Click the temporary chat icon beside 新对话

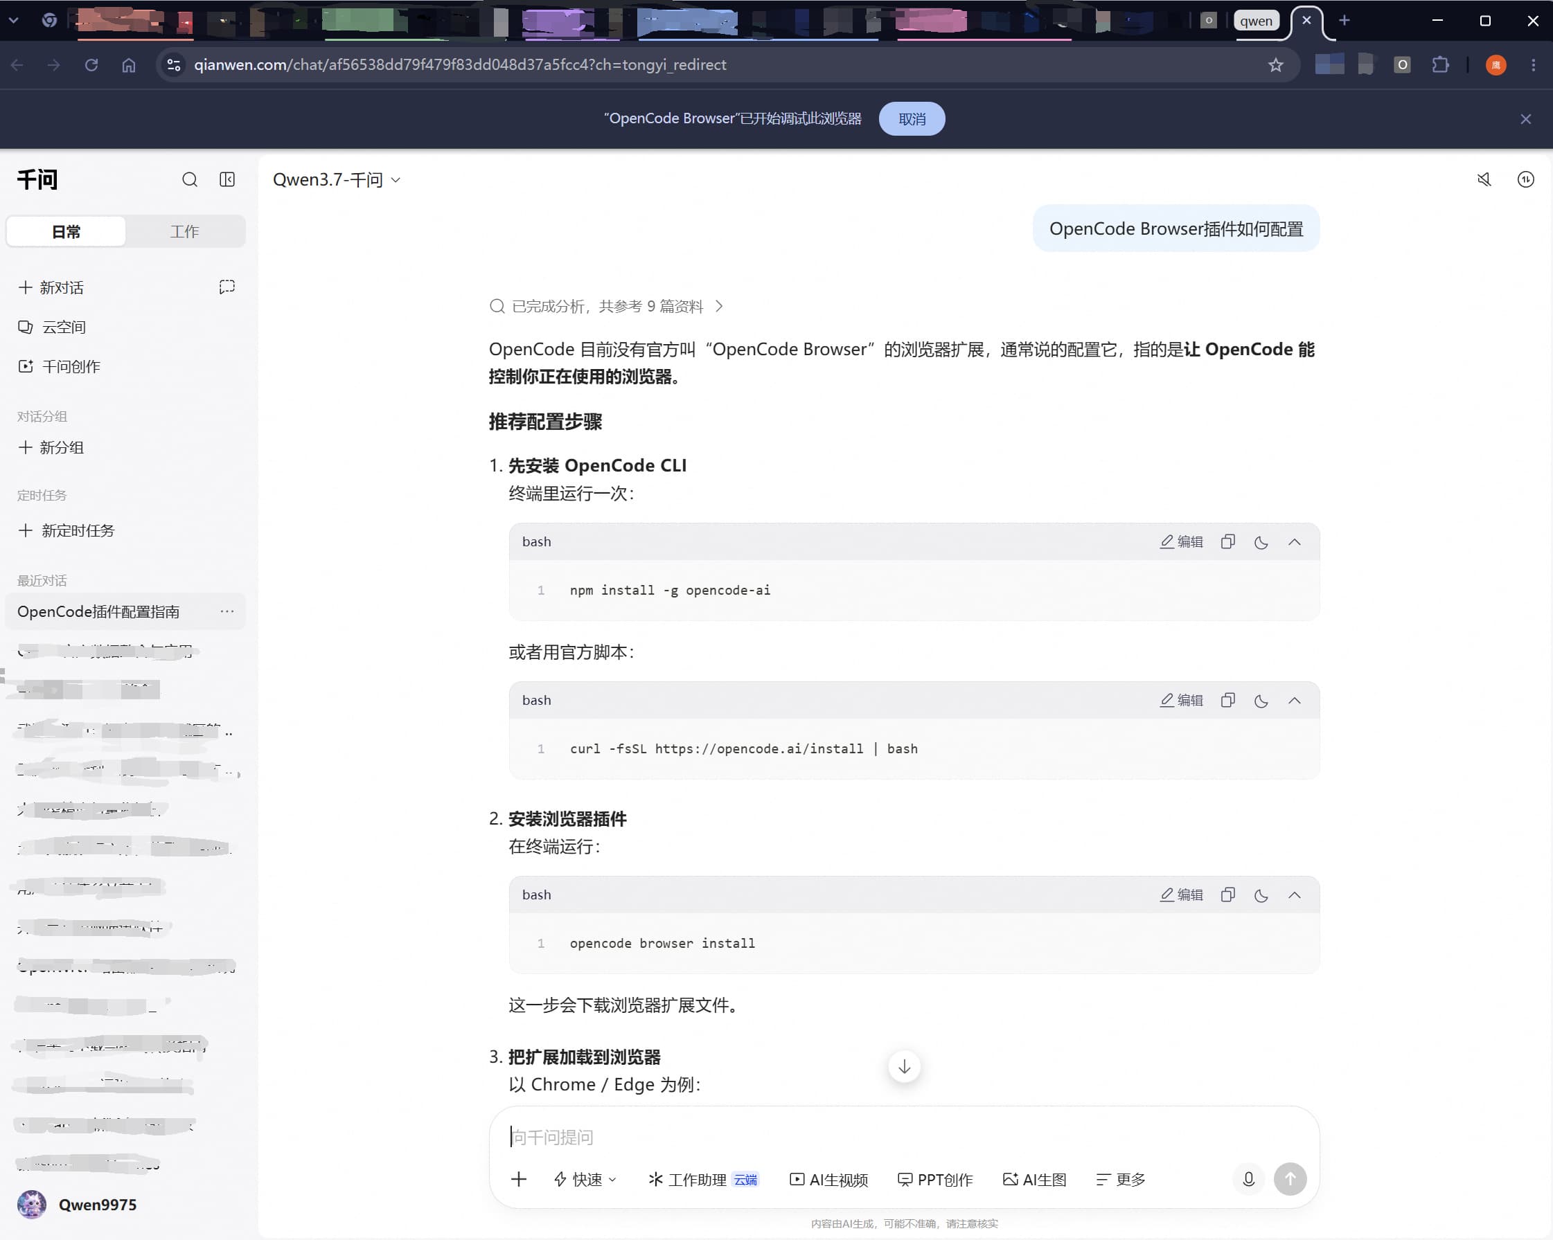[227, 287]
